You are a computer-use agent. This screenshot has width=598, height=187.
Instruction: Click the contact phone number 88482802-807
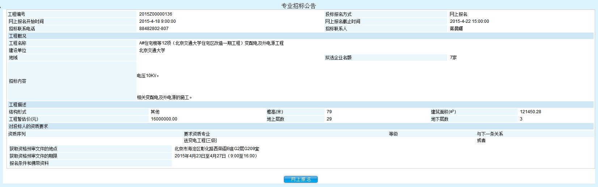(x=154, y=29)
